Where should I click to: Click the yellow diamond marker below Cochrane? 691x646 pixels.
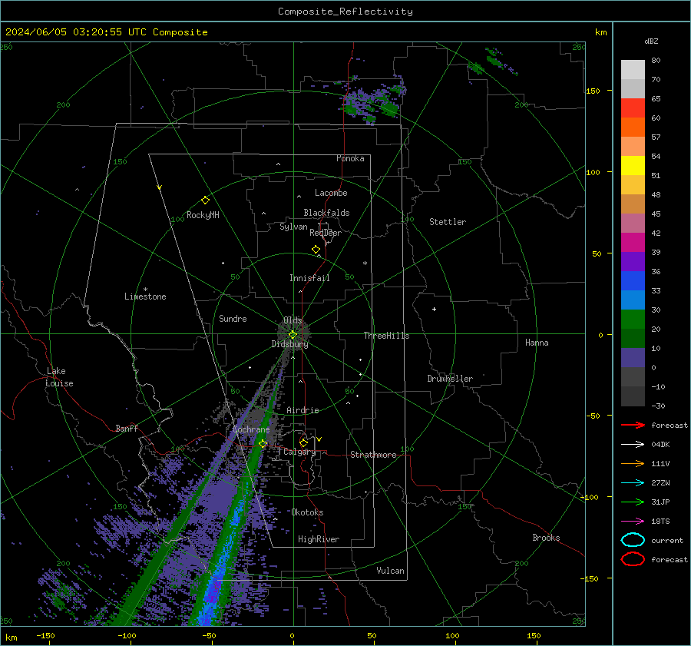point(263,444)
